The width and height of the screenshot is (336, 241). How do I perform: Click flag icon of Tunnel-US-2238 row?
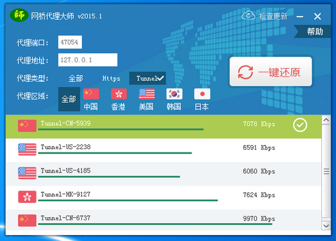point(27,149)
